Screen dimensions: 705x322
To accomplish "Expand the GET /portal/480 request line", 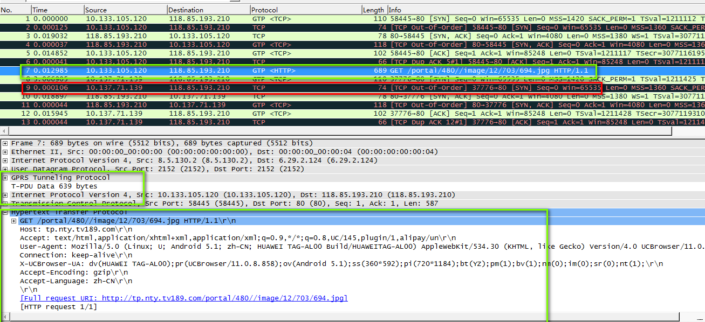I will (14, 221).
